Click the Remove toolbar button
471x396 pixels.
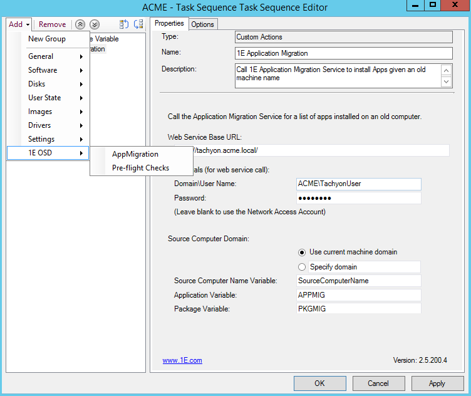point(53,24)
